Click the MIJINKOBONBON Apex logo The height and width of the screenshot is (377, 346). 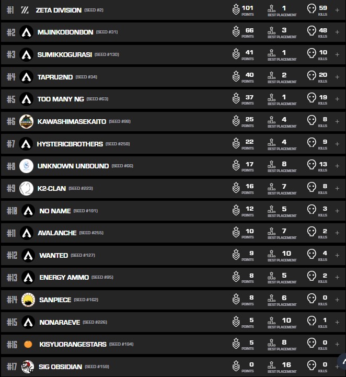27,32
